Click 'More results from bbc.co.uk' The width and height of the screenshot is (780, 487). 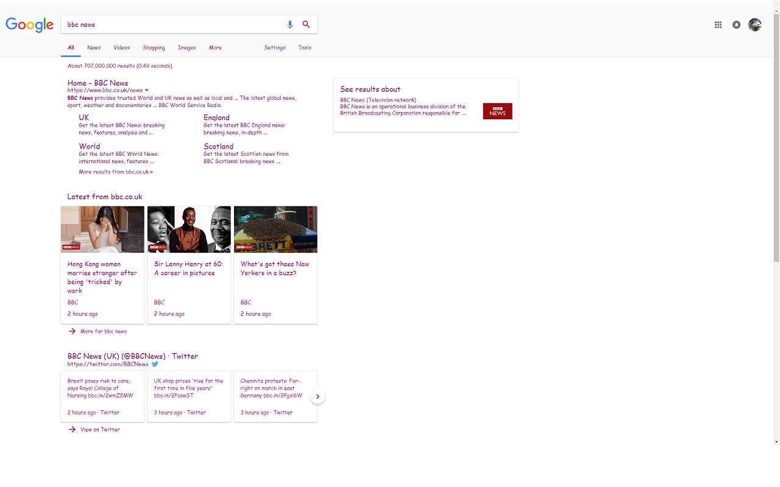click(116, 172)
